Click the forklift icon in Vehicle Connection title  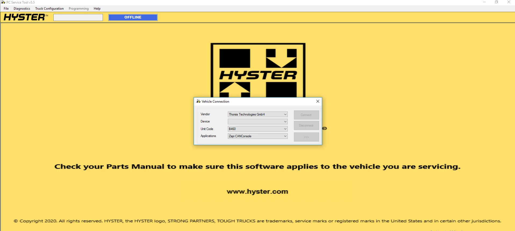[x=198, y=101]
